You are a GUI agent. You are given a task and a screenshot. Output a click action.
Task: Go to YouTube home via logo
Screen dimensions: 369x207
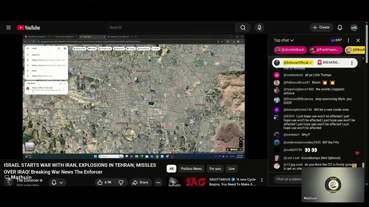[x=29, y=28]
